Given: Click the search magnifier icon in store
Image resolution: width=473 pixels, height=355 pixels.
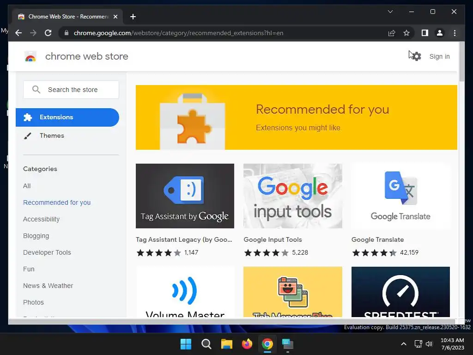Looking at the screenshot, I should coord(36,90).
